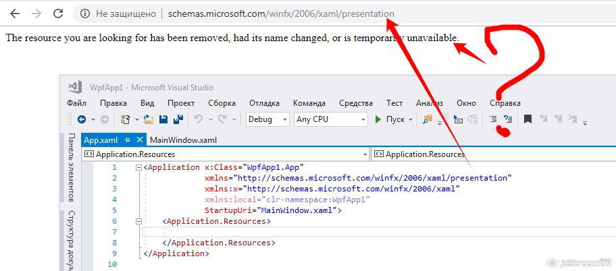Start debugging with Пуск button
The height and width of the screenshot is (271, 616).
pos(390,119)
